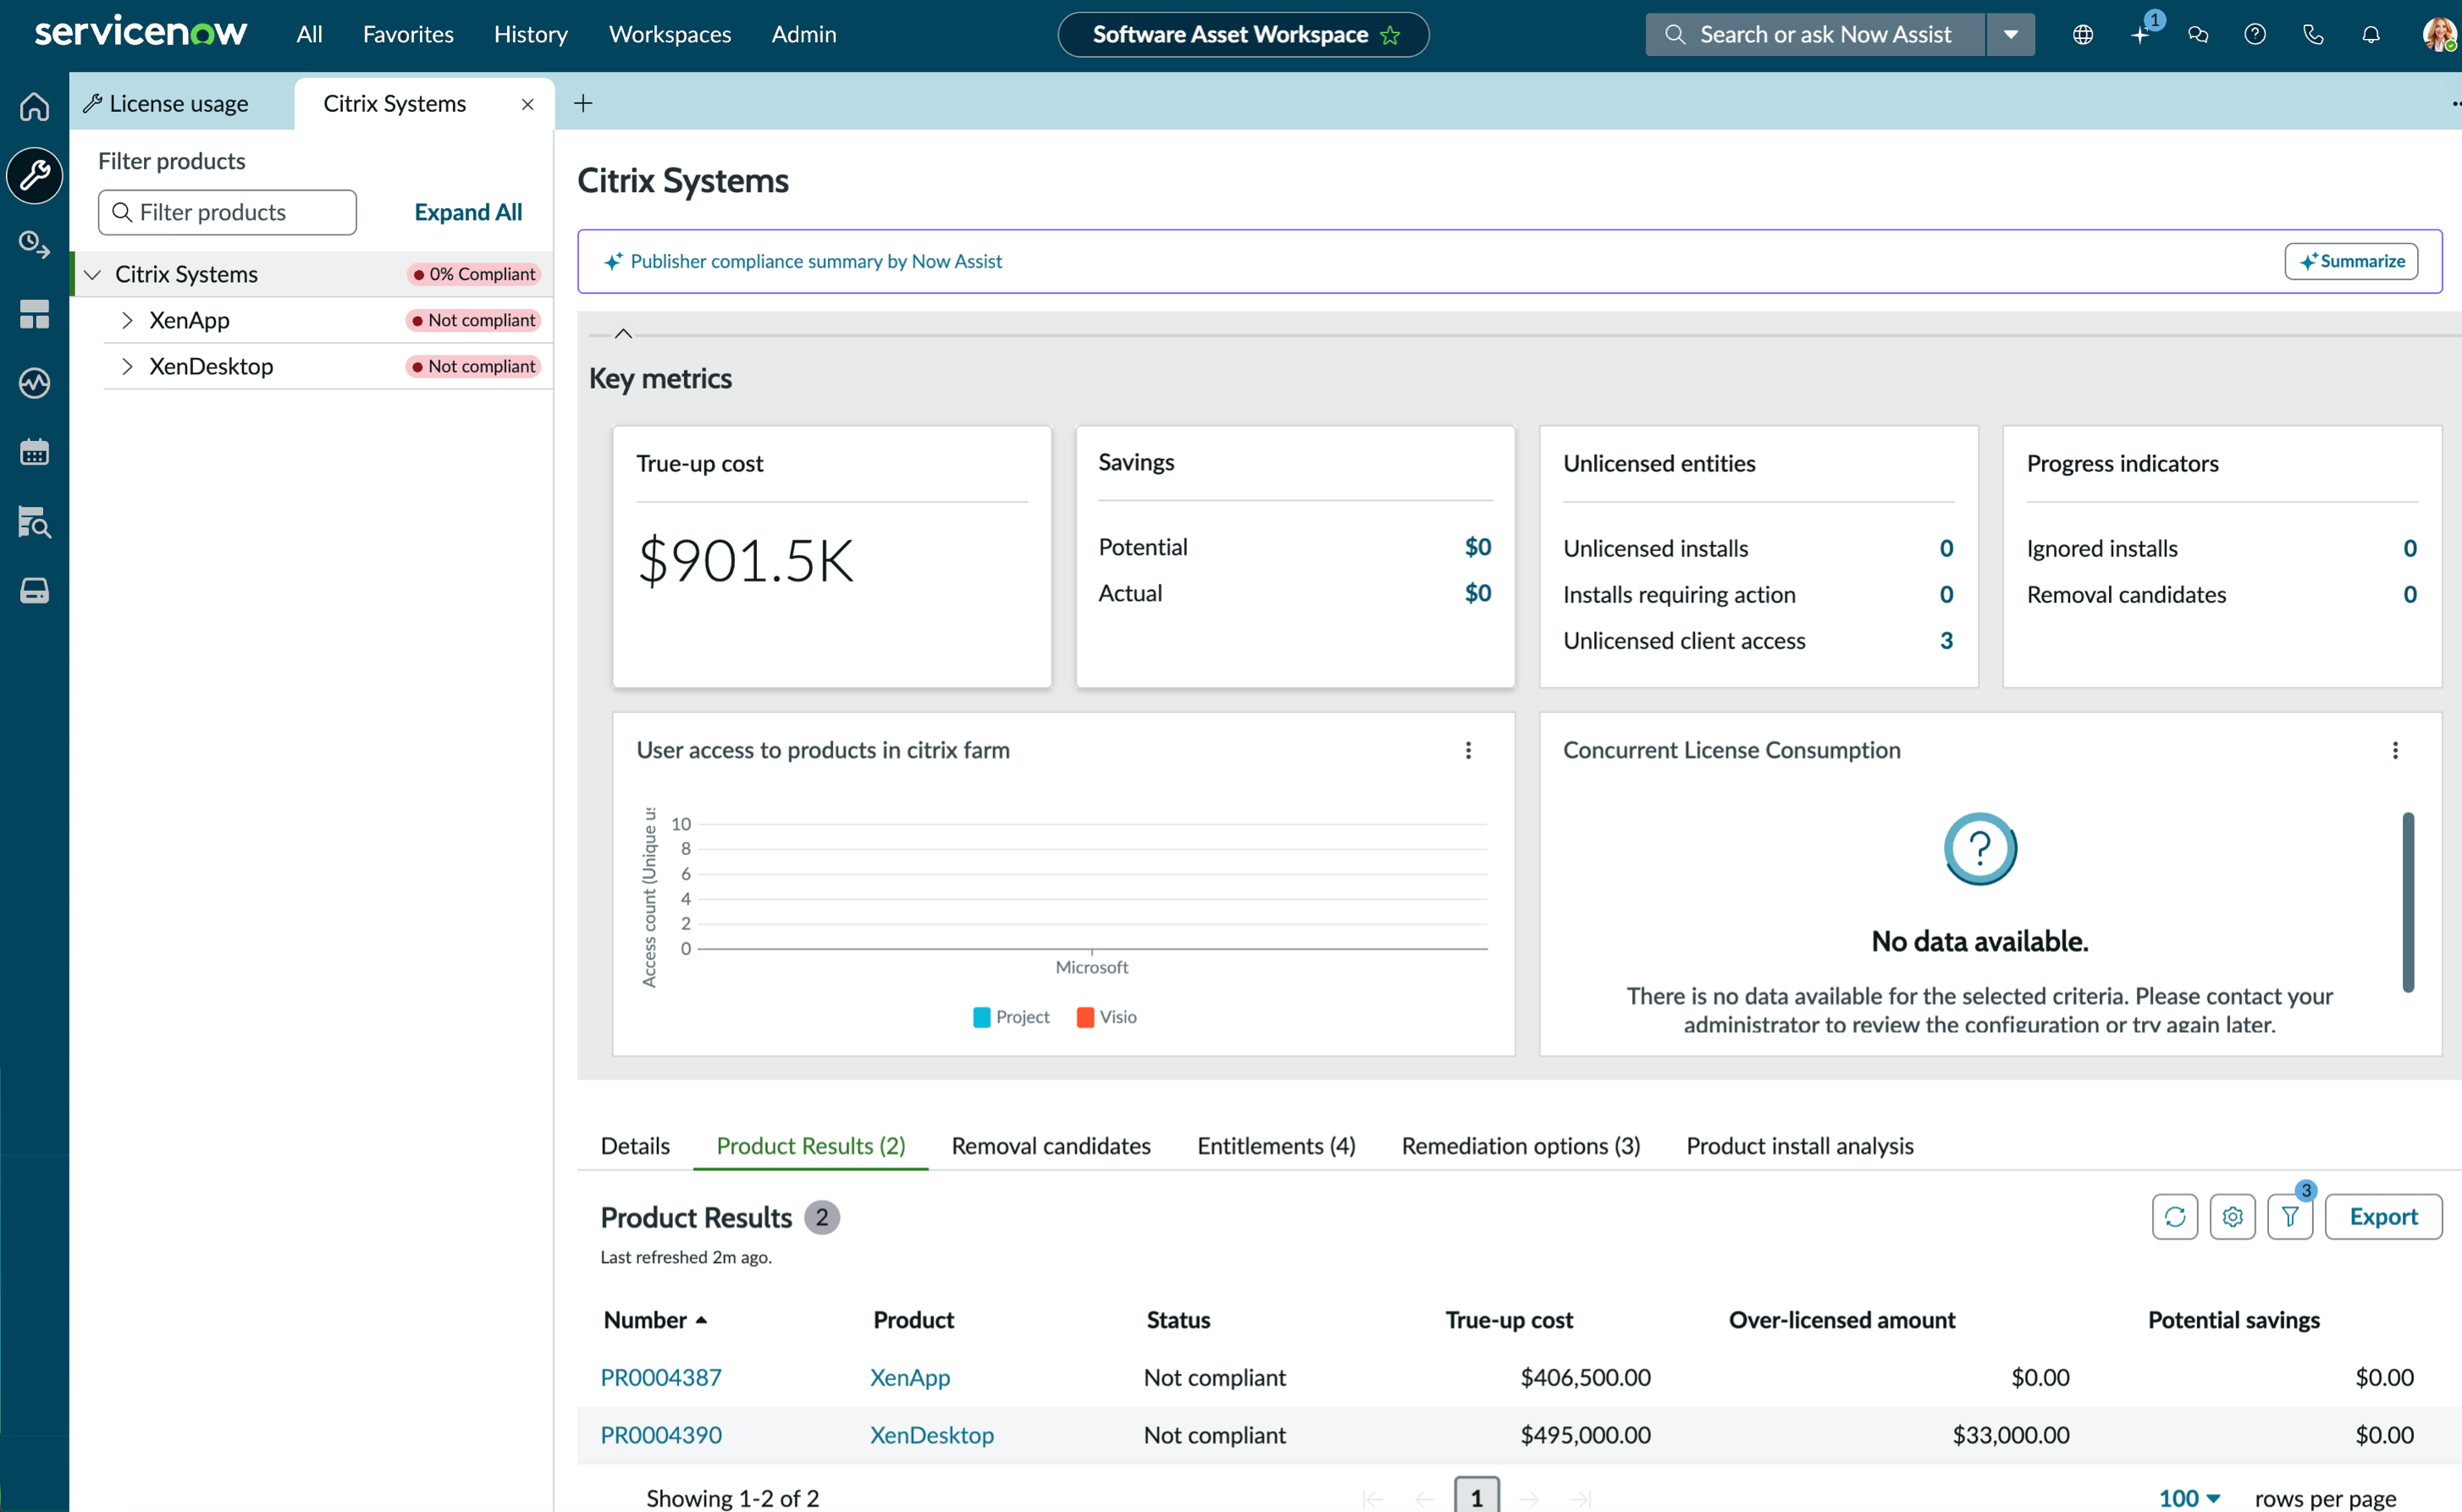
Task: Open the chat conversations icon
Action: click(x=2198, y=35)
